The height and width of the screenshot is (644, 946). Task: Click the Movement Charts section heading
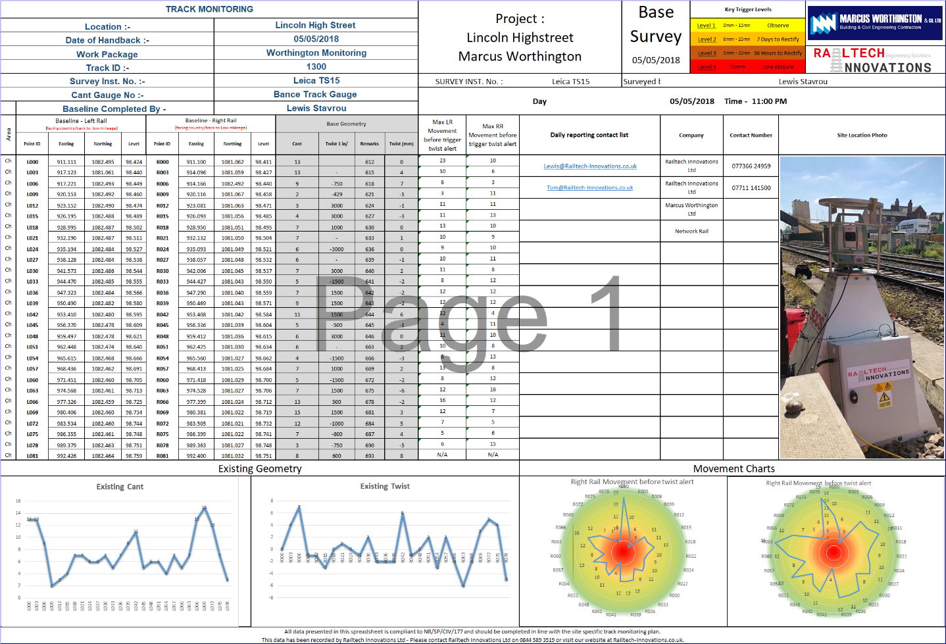(734, 468)
